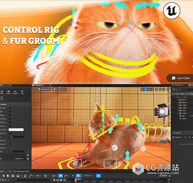Activate the Select mode arrow in viewport

coord(142,89)
